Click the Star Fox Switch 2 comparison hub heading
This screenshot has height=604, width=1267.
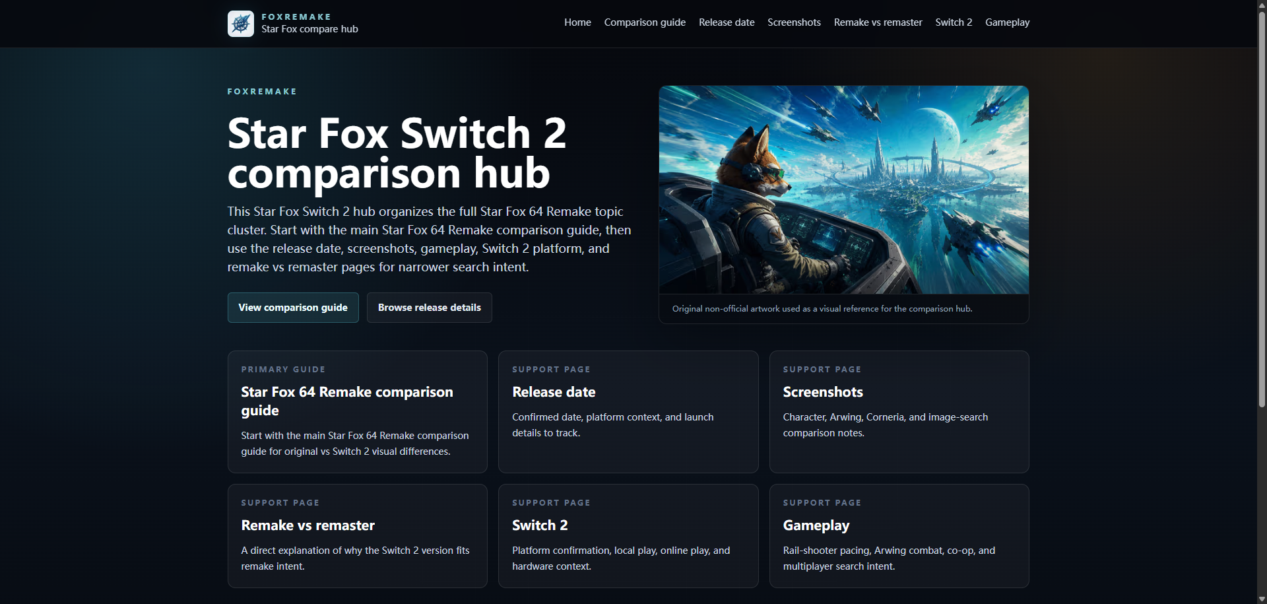[x=397, y=153]
